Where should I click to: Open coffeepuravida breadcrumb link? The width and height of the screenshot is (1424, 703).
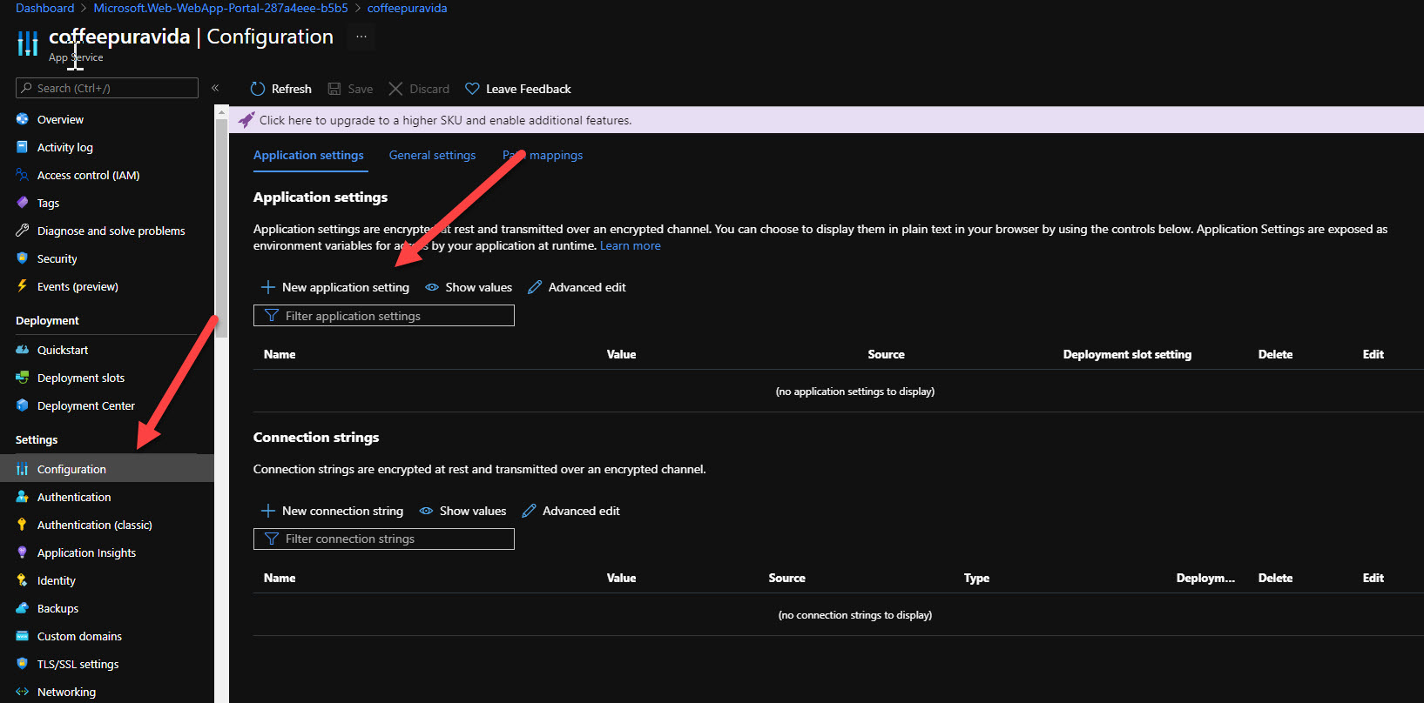407,8
